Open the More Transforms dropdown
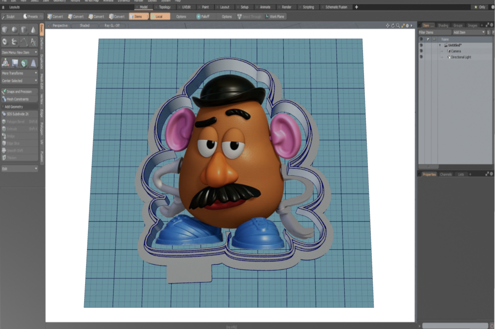 click(19, 73)
